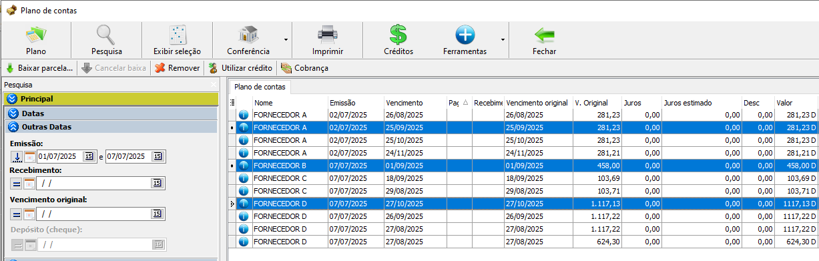This screenshot has width=819, height=261.
Task: Select the Plano de contas tab
Action: (x=260, y=87)
